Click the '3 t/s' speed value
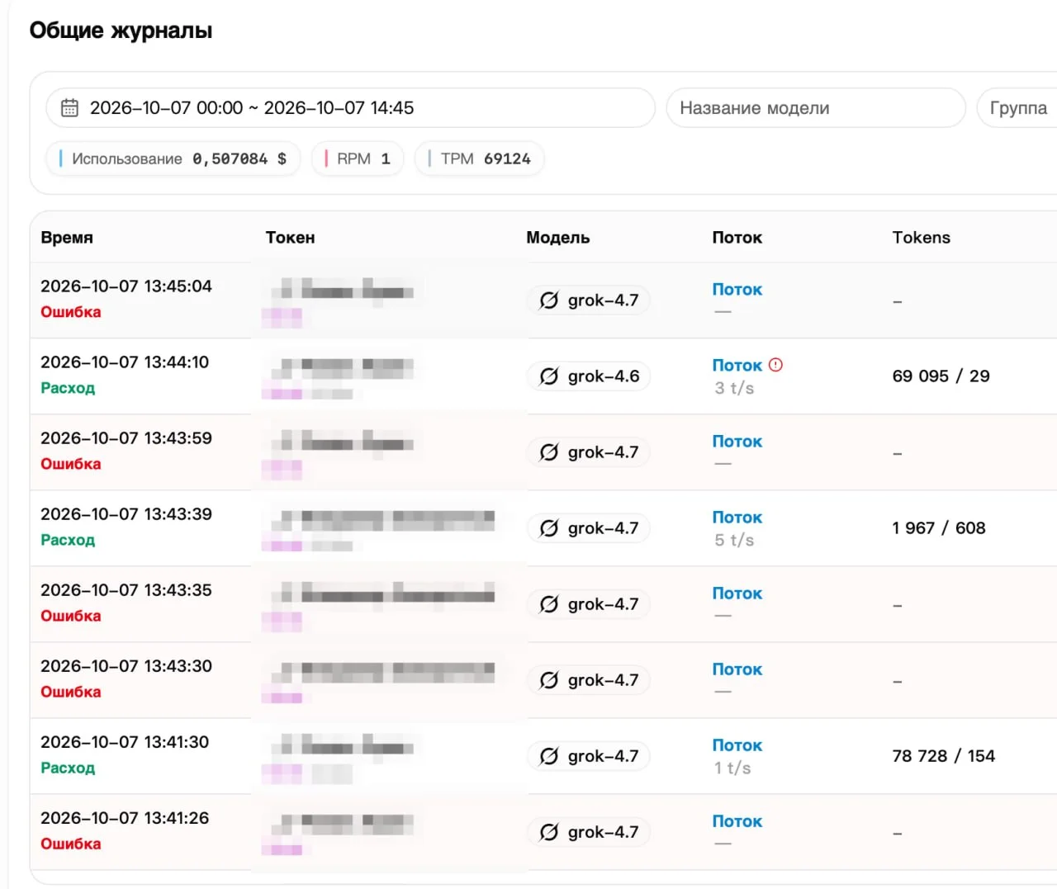Viewport: 1057px width, 889px height. 734,388
